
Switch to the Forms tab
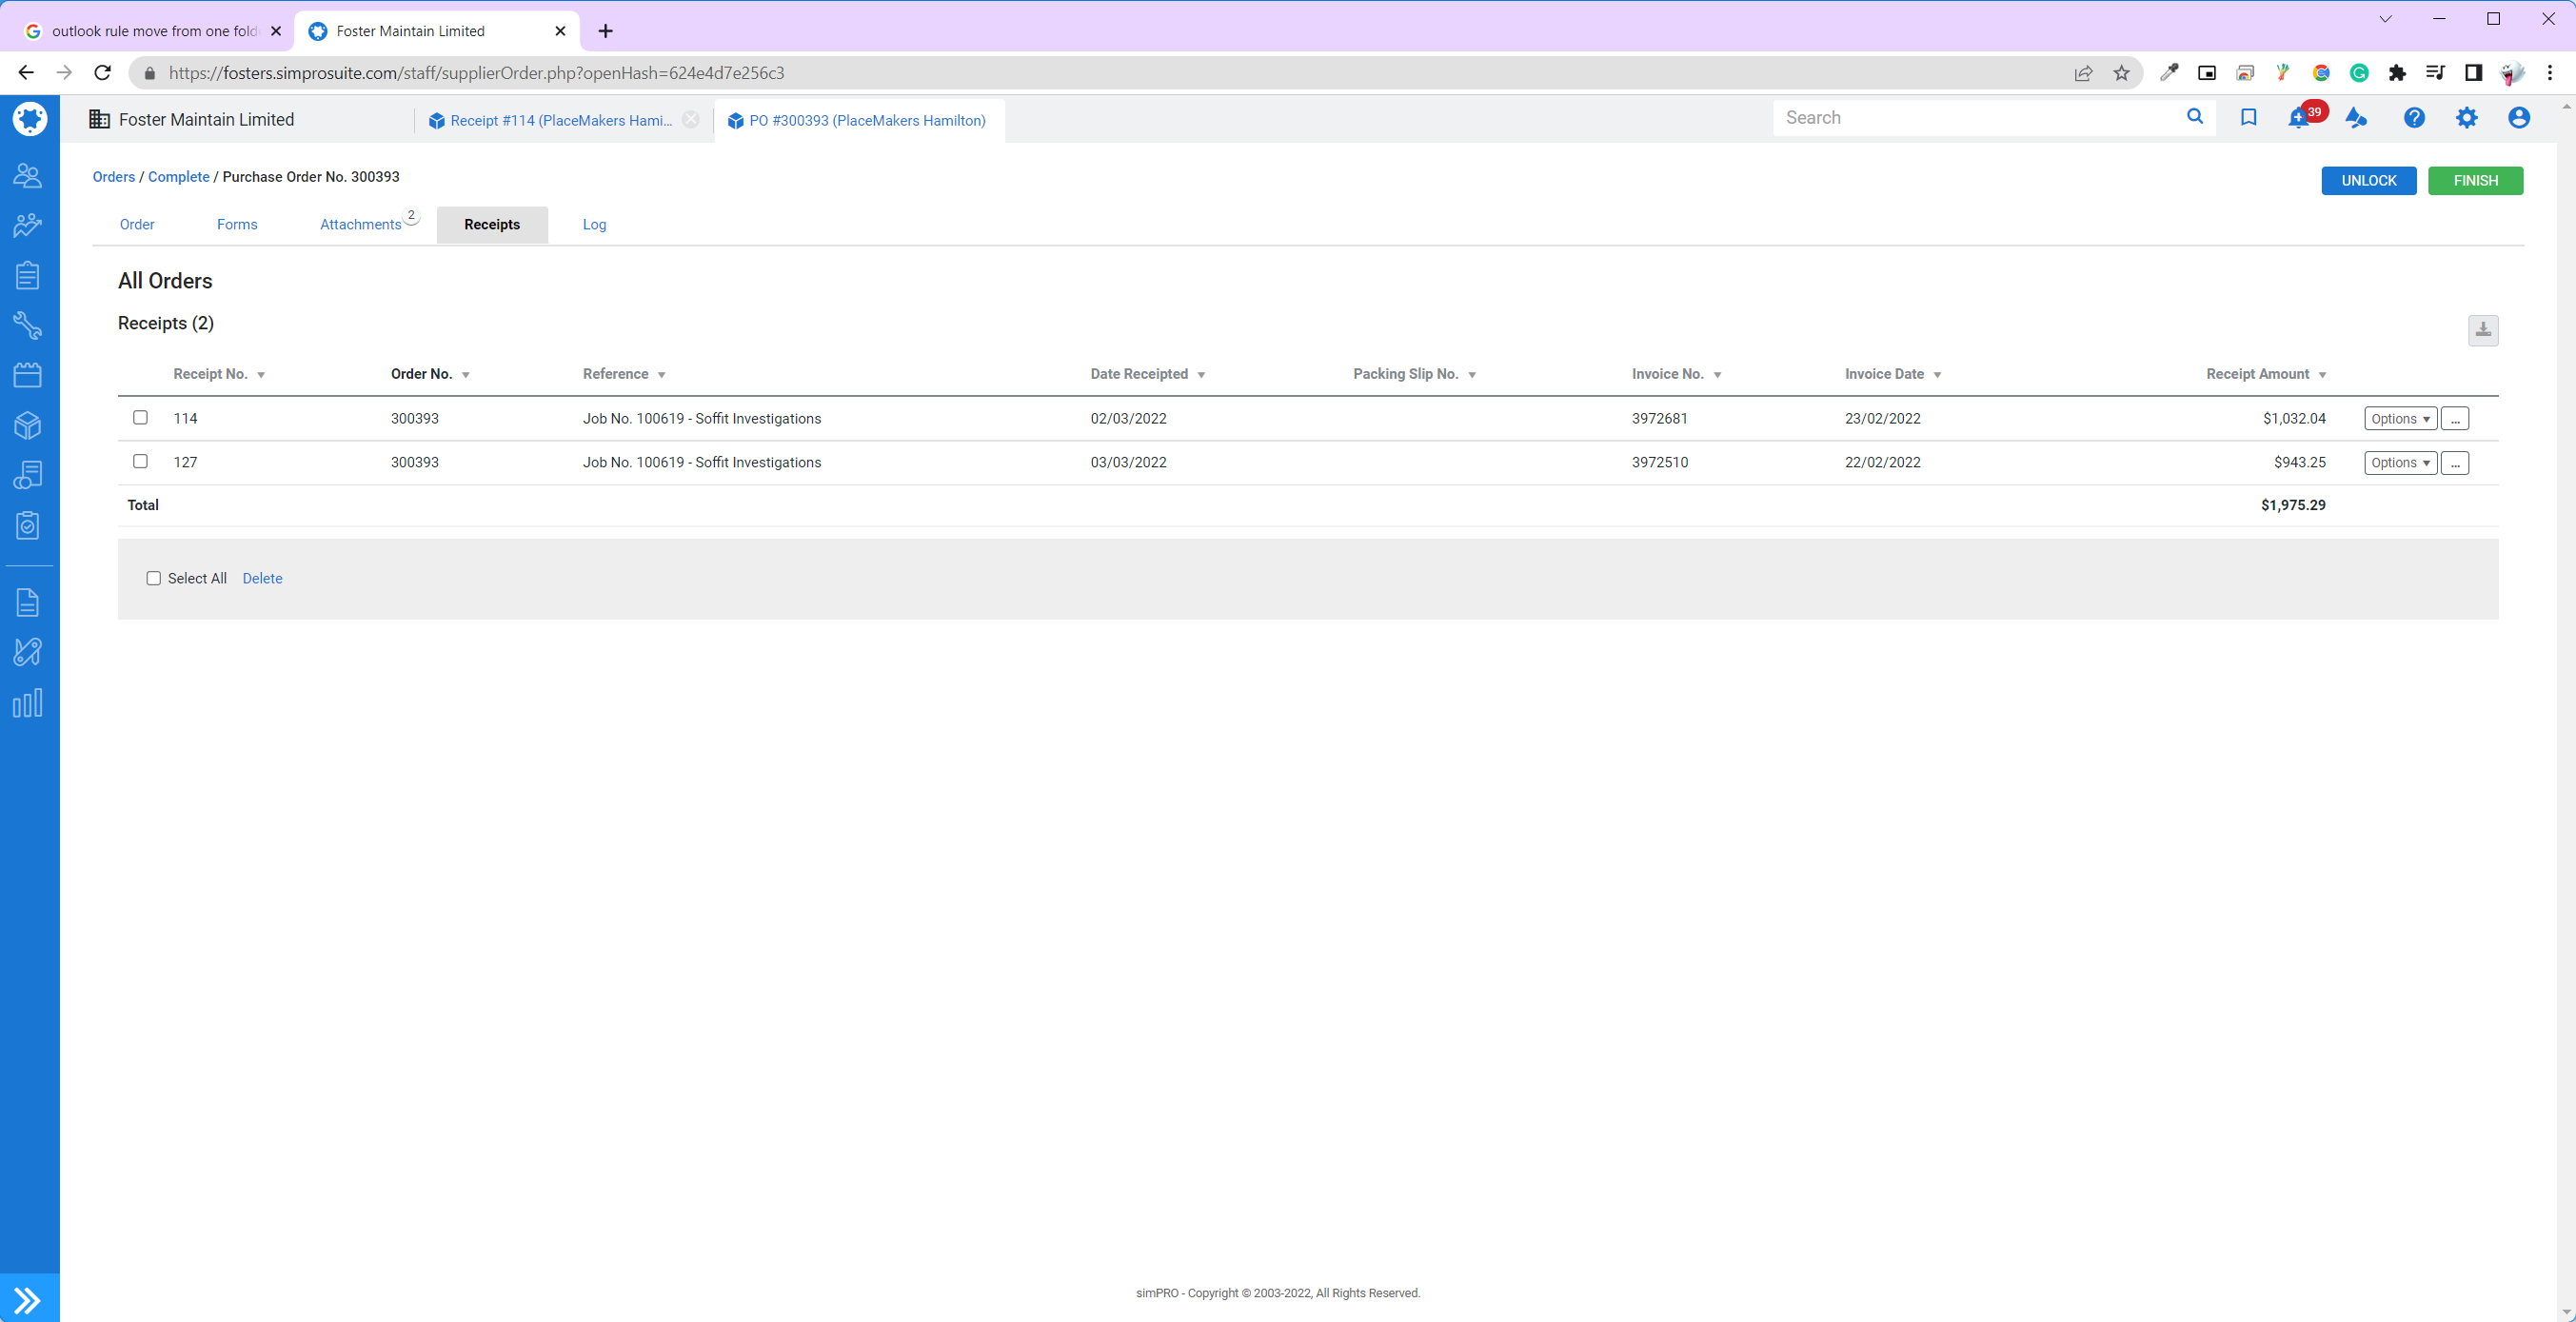pyautogui.click(x=237, y=224)
